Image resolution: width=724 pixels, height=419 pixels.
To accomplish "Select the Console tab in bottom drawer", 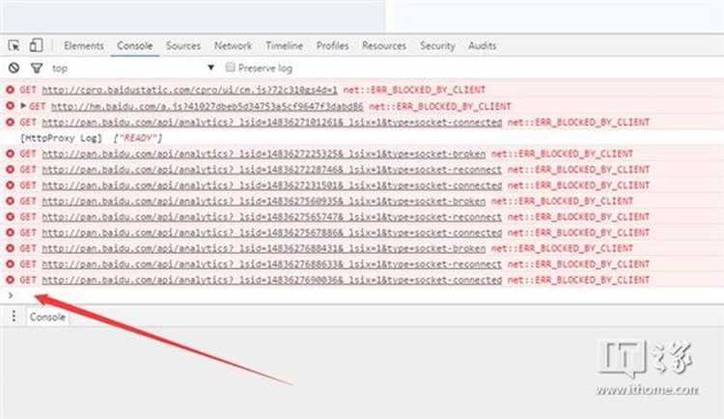I will coord(47,317).
